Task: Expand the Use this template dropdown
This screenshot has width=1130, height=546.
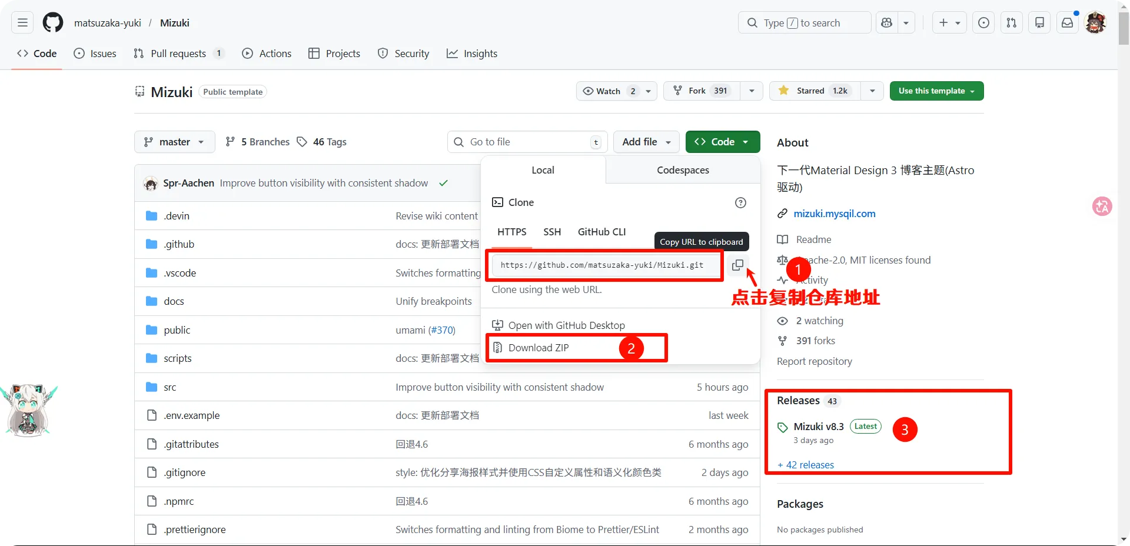Action: pyautogui.click(x=936, y=91)
